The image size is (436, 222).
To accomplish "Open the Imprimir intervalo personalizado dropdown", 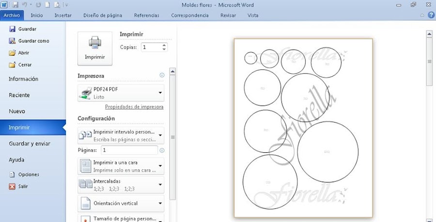I will point(121,135).
